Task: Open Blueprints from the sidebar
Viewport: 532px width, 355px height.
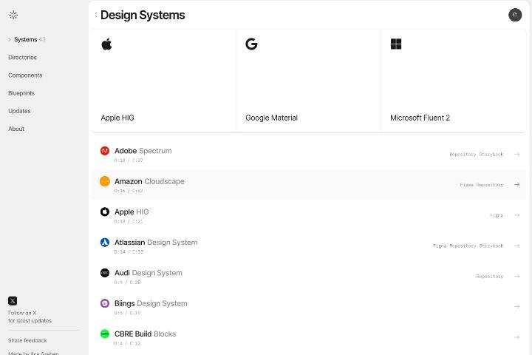Action: (x=21, y=93)
